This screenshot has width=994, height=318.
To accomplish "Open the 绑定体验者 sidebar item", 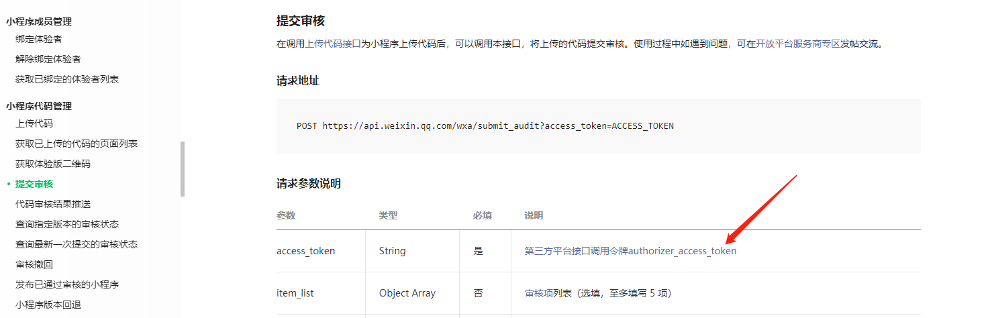I will [39, 39].
